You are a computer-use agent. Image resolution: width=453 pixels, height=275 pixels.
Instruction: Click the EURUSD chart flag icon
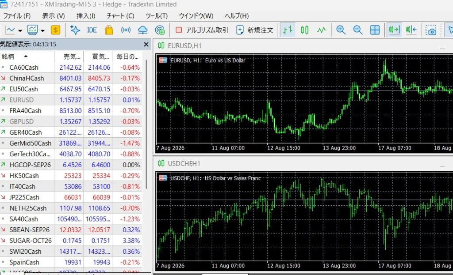pyautogui.click(x=163, y=60)
